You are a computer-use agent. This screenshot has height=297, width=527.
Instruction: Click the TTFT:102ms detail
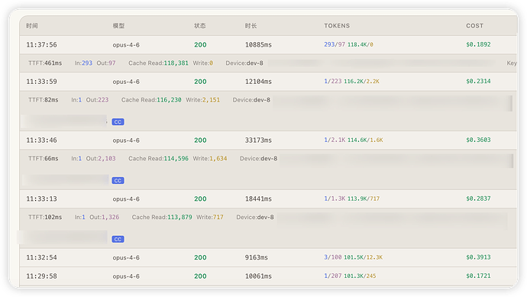(45, 218)
